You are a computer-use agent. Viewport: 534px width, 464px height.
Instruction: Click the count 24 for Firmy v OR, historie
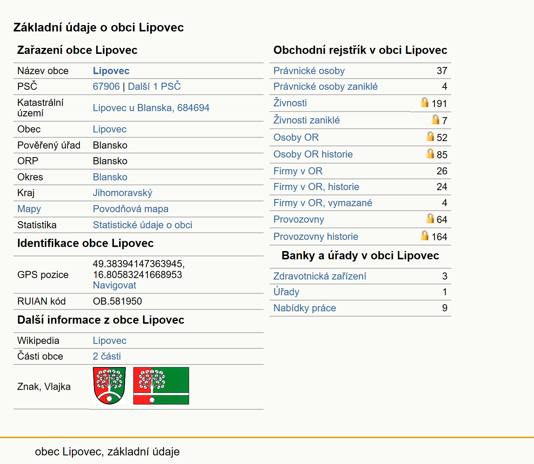[442, 187]
